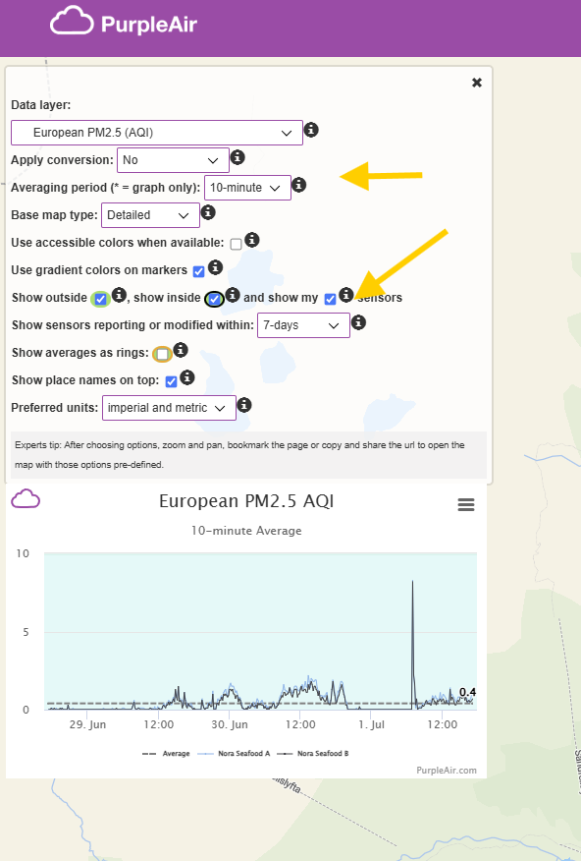Click the 30. Jun axis label
The image size is (581, 861).
click(230, 724)
